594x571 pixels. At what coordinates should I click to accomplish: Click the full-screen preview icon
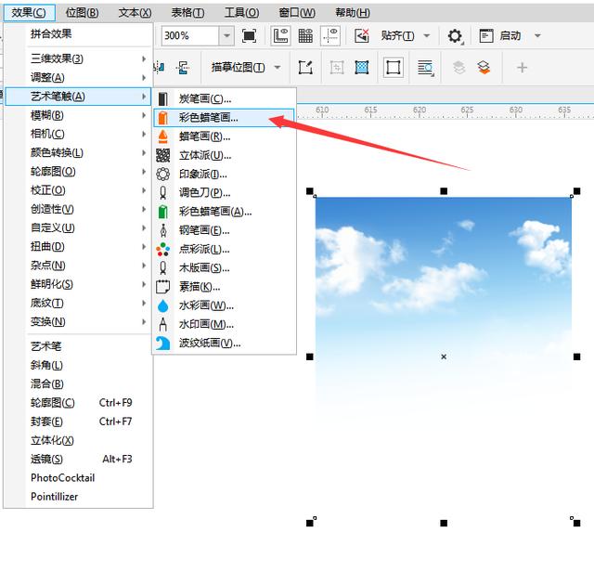(249, 36)
